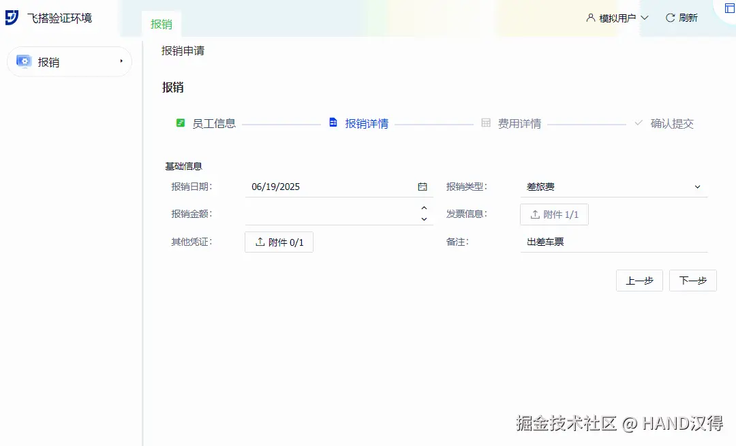Viewport: 736px width, 446px height.
Task: Click the 确认提交 checkmark icon
Action: 639,123
